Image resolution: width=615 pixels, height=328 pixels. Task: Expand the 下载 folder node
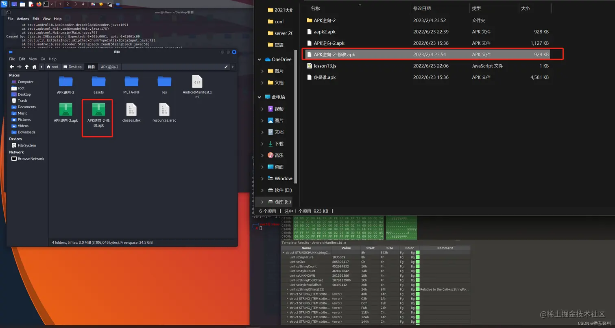(x=262, y=144)
